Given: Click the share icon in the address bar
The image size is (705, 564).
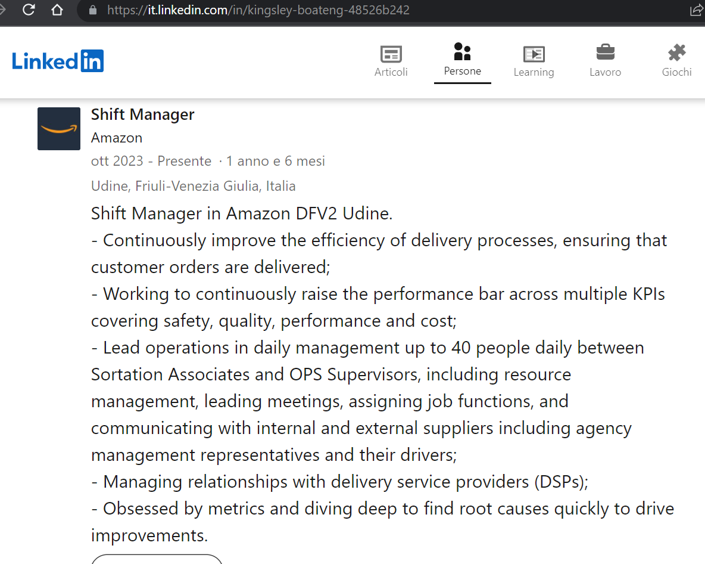Looking at the screenshot, I should [696, 10].
